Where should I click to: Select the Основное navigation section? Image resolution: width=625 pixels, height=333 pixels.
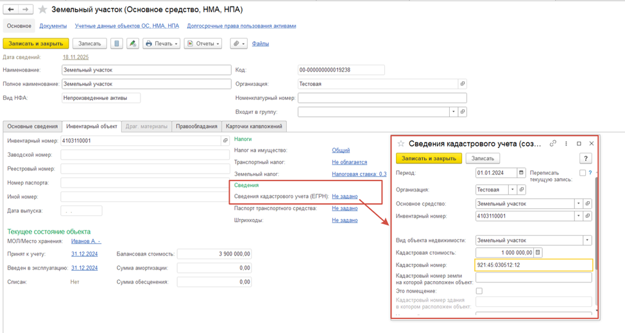(19, 26)
